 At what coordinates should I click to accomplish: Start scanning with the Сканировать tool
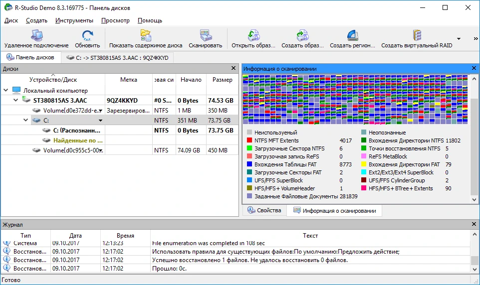click(206, 39)
